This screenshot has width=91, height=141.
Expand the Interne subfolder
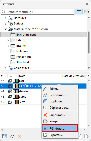click(8, 46)
